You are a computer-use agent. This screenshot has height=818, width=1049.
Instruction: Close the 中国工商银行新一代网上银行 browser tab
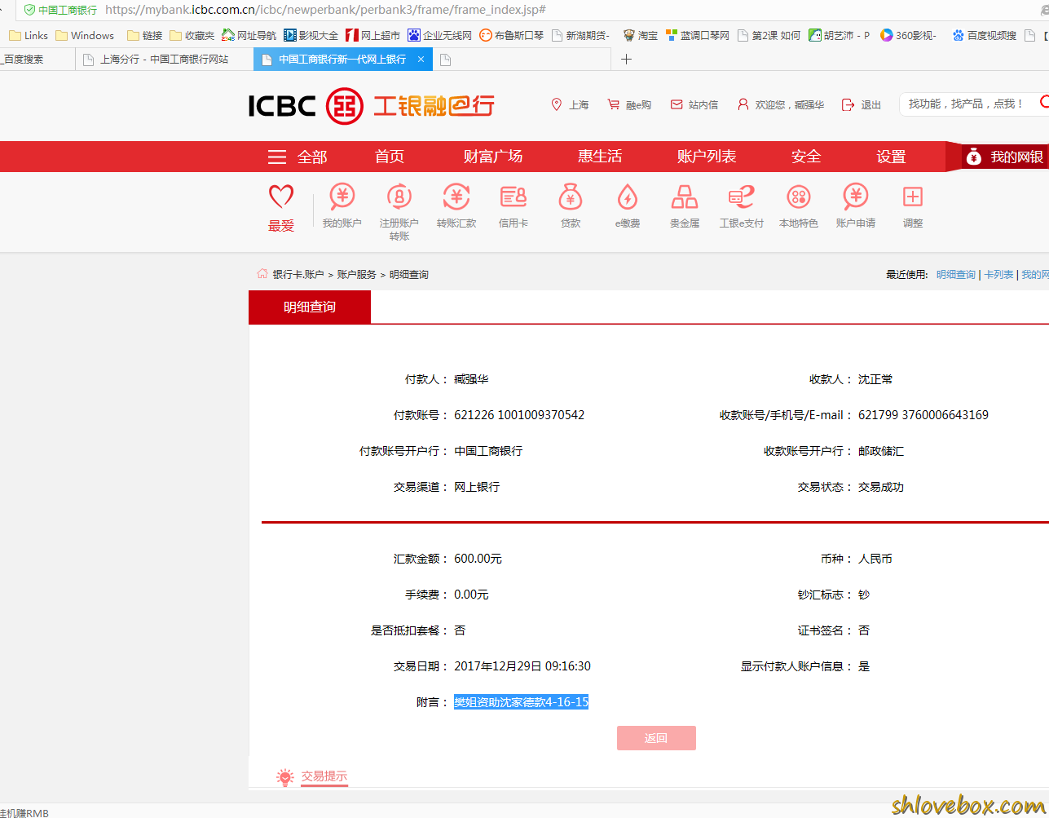[421, 60]
